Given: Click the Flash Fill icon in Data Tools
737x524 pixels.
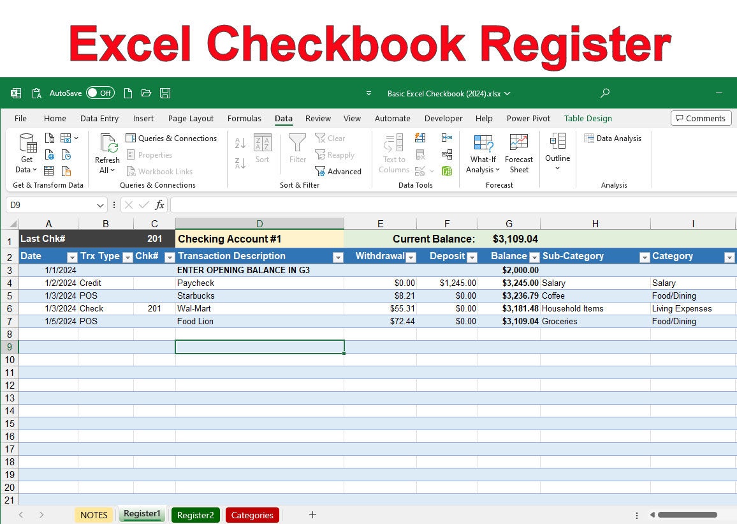Looking at the screenshot, I should [420, 137].
